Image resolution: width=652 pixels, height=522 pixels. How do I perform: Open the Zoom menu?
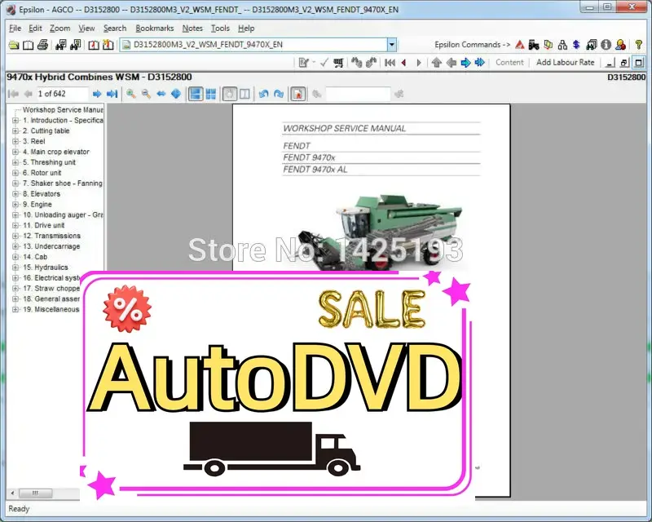click(59, 29)
